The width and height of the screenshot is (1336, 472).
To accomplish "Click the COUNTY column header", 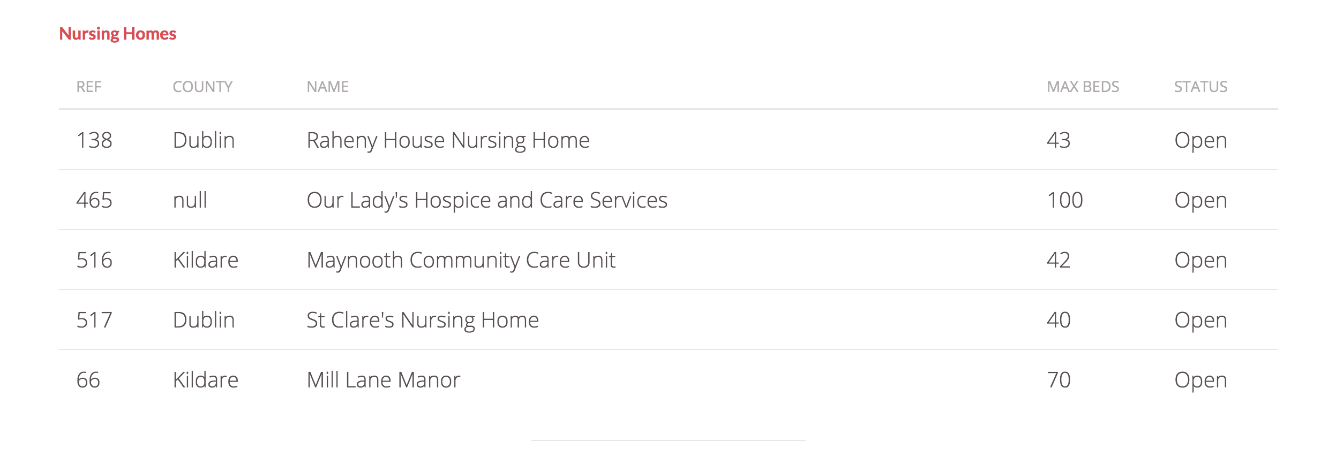I will pyautogui.click(x=202, y=87).
